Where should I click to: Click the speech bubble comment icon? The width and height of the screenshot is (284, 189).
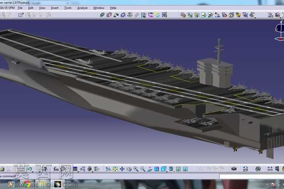coord(63,169)
